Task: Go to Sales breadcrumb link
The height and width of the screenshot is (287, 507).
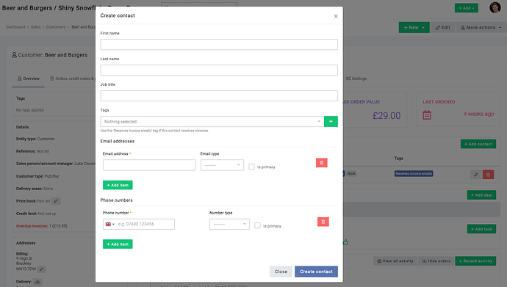Action: (35, 27)
